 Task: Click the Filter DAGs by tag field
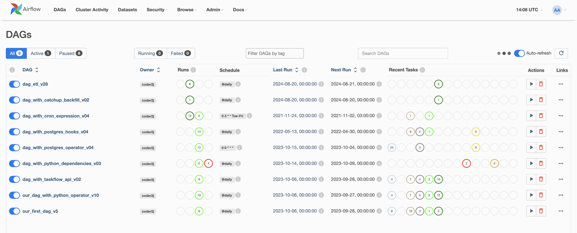tap(275, 53)
